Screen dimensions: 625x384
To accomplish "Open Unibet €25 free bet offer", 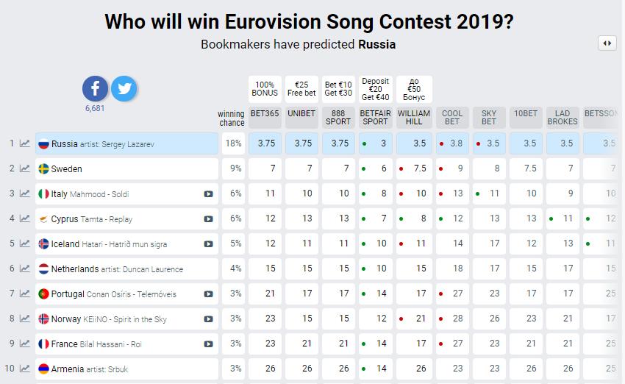I will click(x=301, y=88).
